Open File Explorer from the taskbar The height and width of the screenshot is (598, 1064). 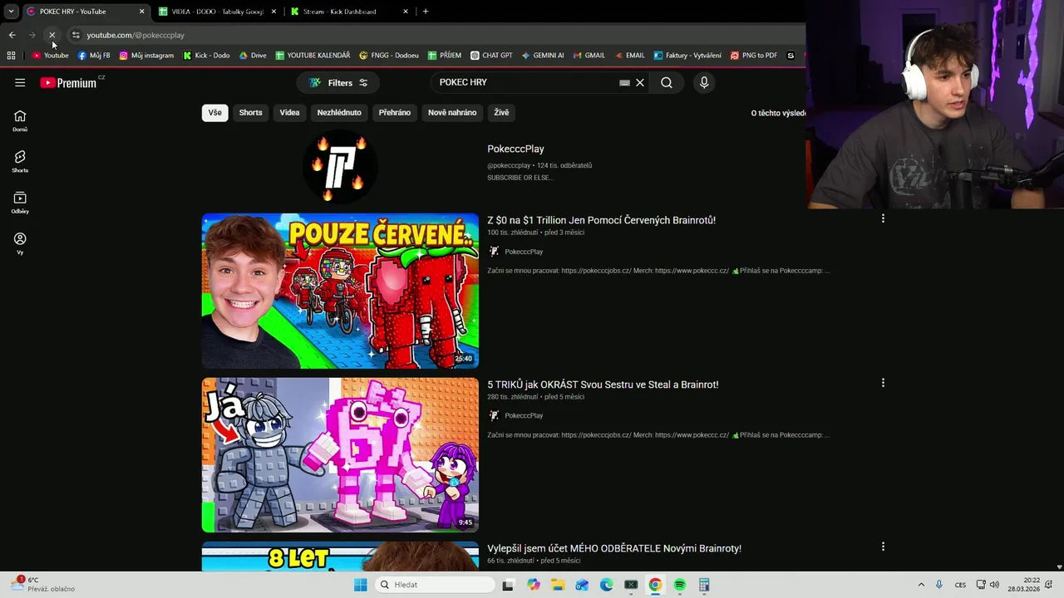click(x=557, y=585)
